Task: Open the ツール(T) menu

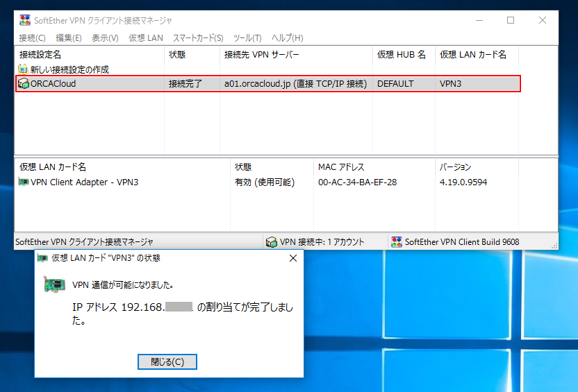Action: coord(247,38)
